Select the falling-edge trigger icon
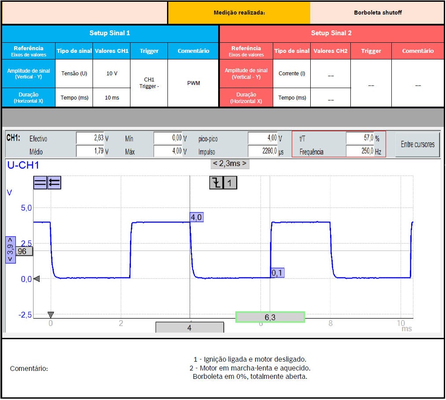Viewport: 446px width, 400px height. pos(216,182)
